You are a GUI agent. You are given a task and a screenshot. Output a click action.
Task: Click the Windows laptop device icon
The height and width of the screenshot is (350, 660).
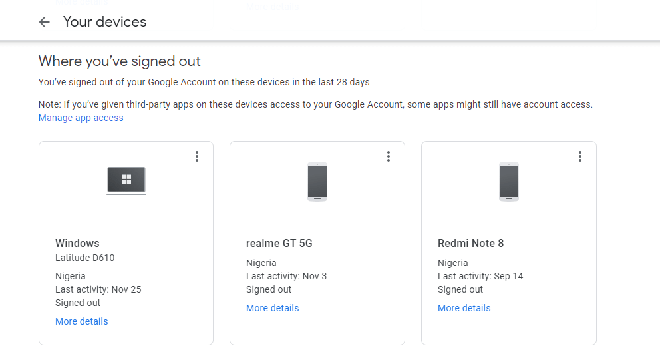click(x=126, y=180)
